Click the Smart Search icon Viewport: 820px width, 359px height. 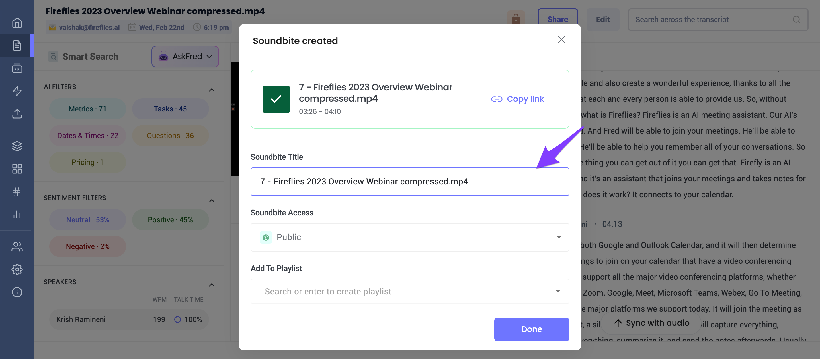point(53,57)
